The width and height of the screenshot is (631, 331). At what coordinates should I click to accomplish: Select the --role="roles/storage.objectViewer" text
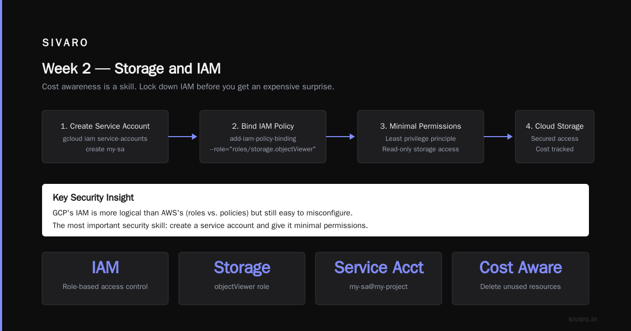point(263,149)
